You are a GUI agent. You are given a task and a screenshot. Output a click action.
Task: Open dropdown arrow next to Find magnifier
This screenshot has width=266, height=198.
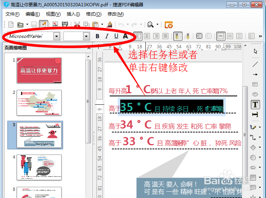[157, 25]
